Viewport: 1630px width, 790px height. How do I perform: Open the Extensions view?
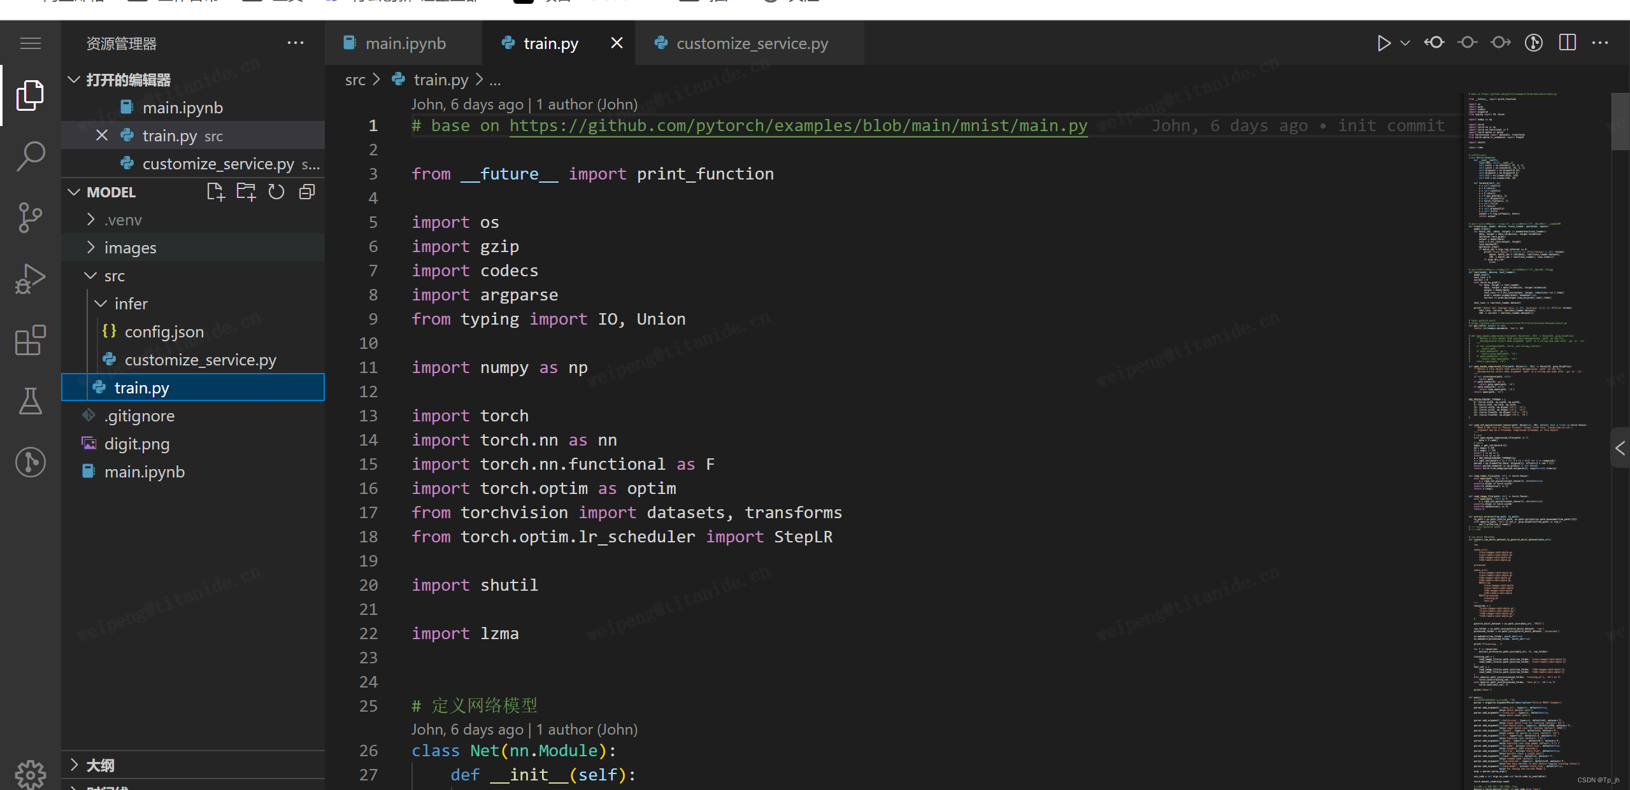pos(30,341)
